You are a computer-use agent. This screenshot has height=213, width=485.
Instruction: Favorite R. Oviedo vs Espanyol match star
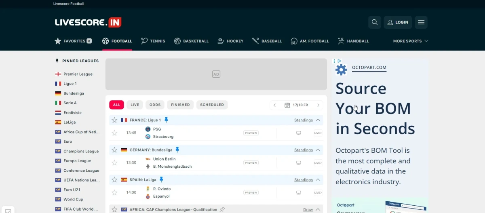114,192
